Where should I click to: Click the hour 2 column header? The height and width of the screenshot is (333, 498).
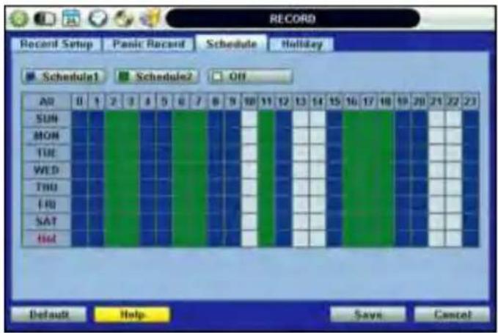(114, 102)
